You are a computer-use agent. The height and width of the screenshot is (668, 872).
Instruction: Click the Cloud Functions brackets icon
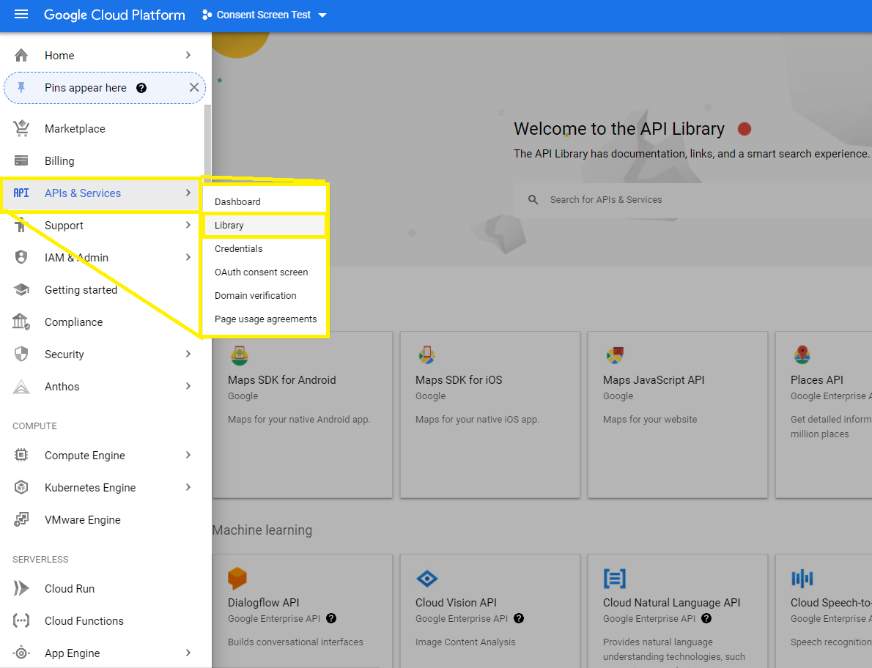tap(21, 621)
